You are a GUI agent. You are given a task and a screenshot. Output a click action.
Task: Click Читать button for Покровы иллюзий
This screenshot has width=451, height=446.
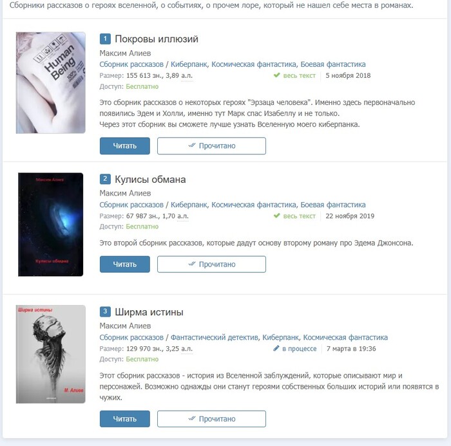[125, 145]
